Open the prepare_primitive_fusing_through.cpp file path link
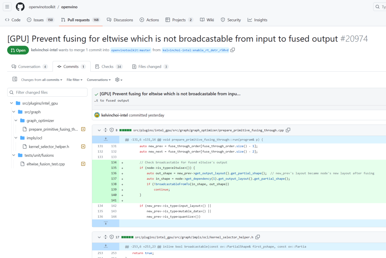The width and height of the screenshot is (386, 258). pyautogui.click(x=208, y=130)
